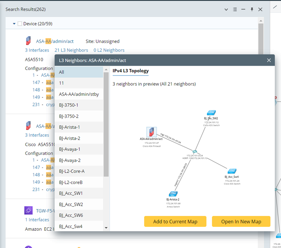Select BJ_Acc_SW1 neighbor
The height and width of the screenshot is (248, 281).
click(x=79, y=193)
